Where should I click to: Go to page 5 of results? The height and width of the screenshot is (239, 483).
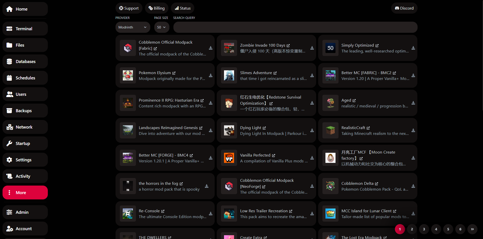(448, 229)
